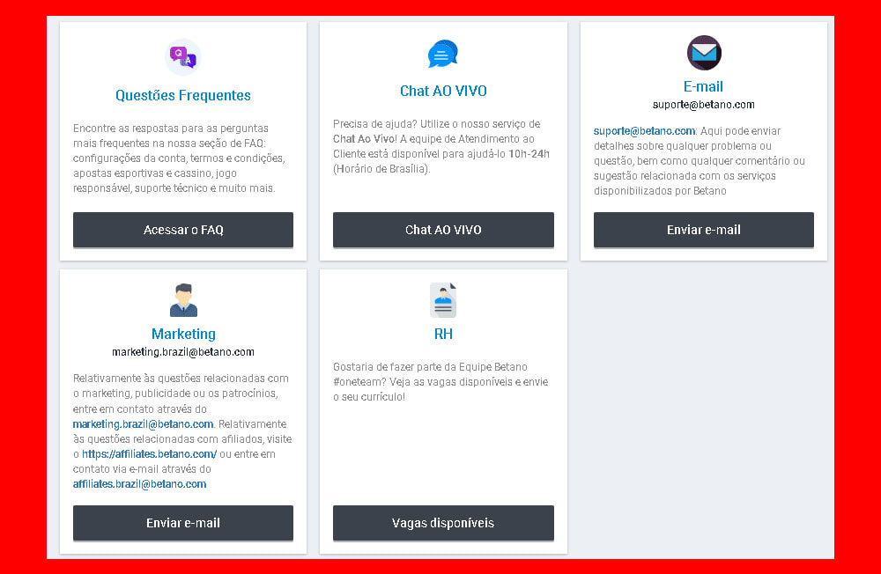Open the blue suporte@betano.com link
The height and width of the screenshot is (574, 881).
coord(645,131)
